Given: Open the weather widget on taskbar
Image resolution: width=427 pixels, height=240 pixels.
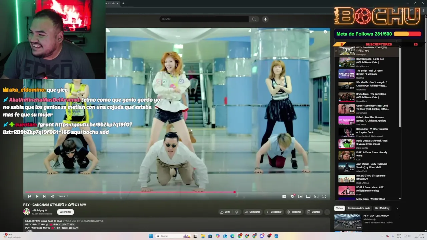Looking at the screenshot, I should [x=12, y=236].
